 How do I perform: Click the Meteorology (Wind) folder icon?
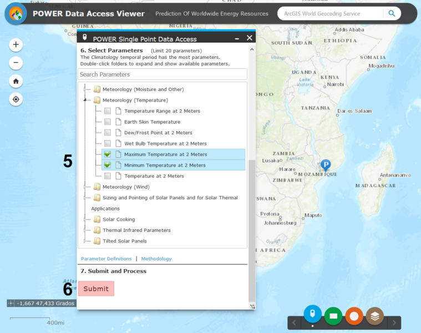pos(97,187)
